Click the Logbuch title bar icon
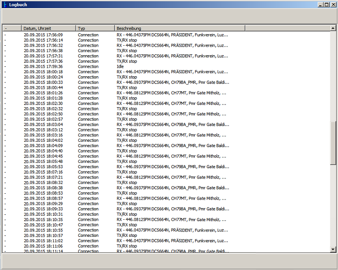Screen dimensions: 338x270 (x=5, y=4)
